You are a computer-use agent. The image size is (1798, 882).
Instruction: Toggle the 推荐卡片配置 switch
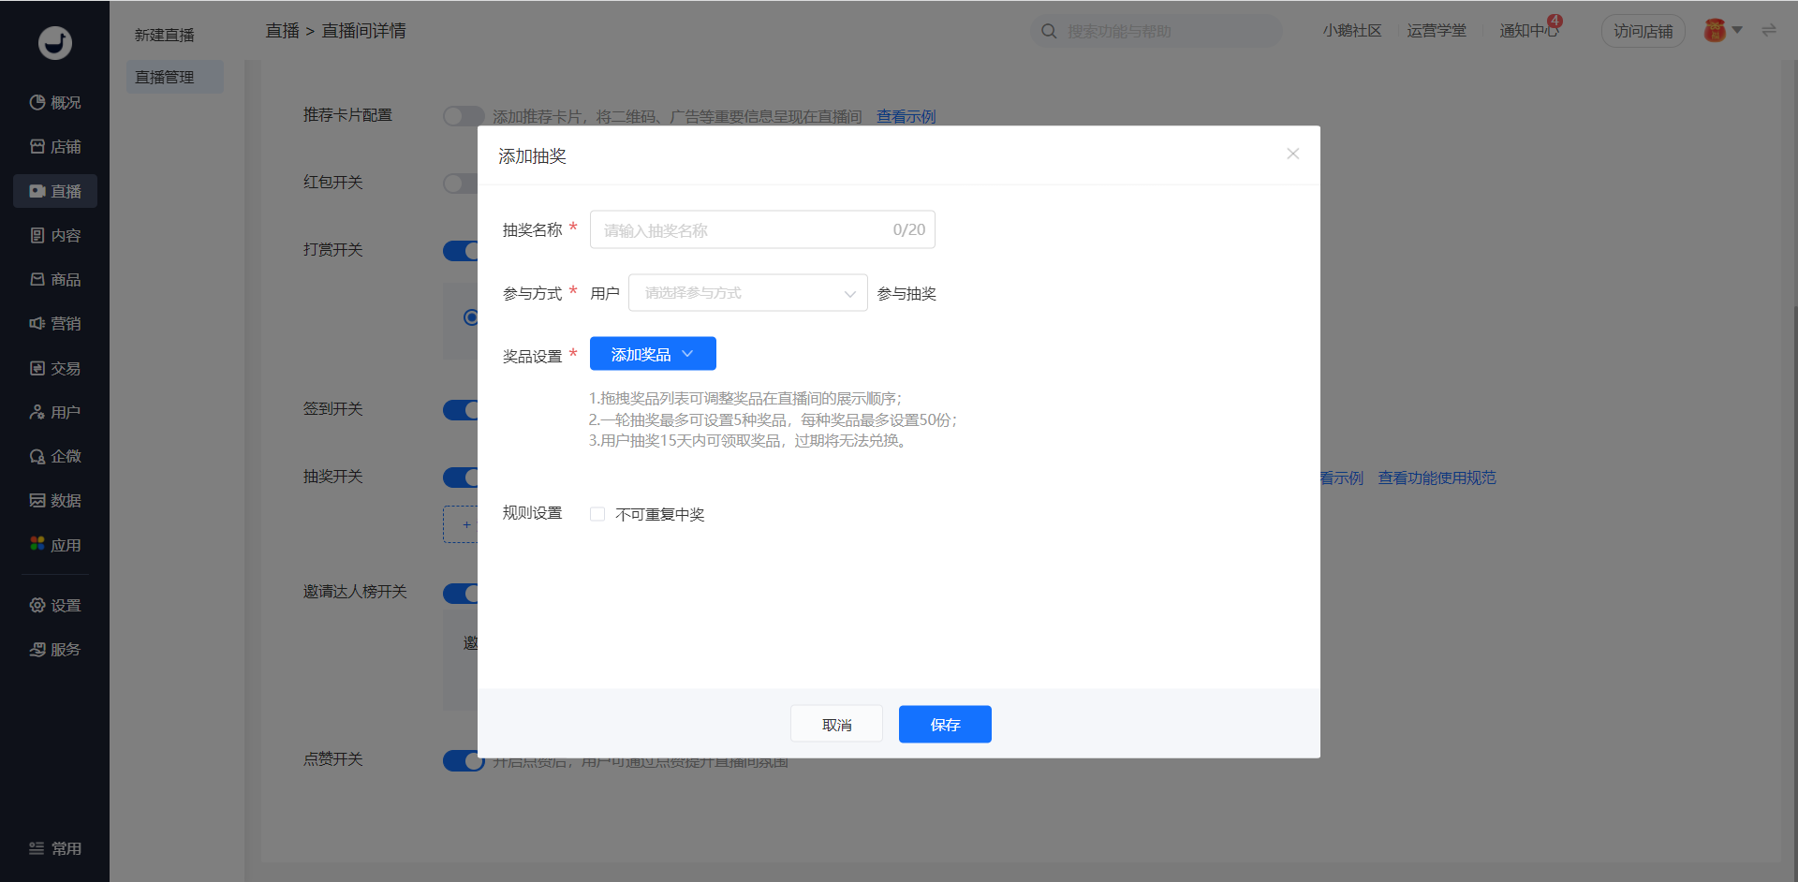pos(462,116)
